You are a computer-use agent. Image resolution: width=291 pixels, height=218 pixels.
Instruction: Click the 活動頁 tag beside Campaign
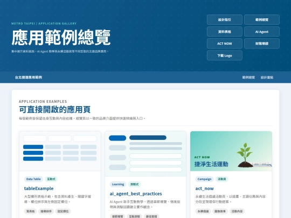(222, 179)
